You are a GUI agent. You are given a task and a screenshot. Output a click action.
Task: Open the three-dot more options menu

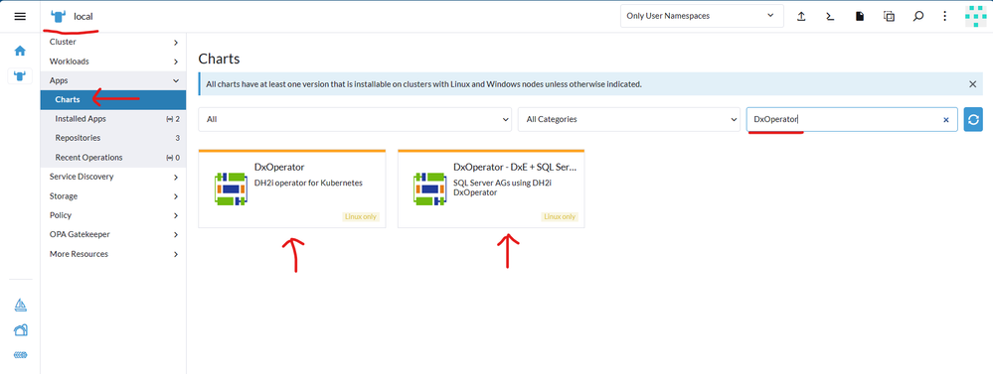(945, 17)
